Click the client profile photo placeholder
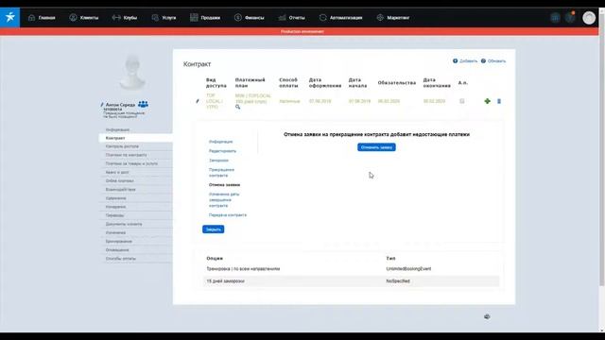The height and width of the screenshot is (340, 605). [132, 72]
